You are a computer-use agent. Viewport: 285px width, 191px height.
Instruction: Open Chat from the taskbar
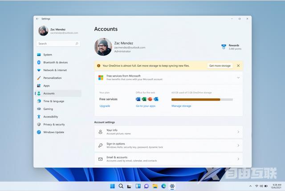click(x=147, y=186)
